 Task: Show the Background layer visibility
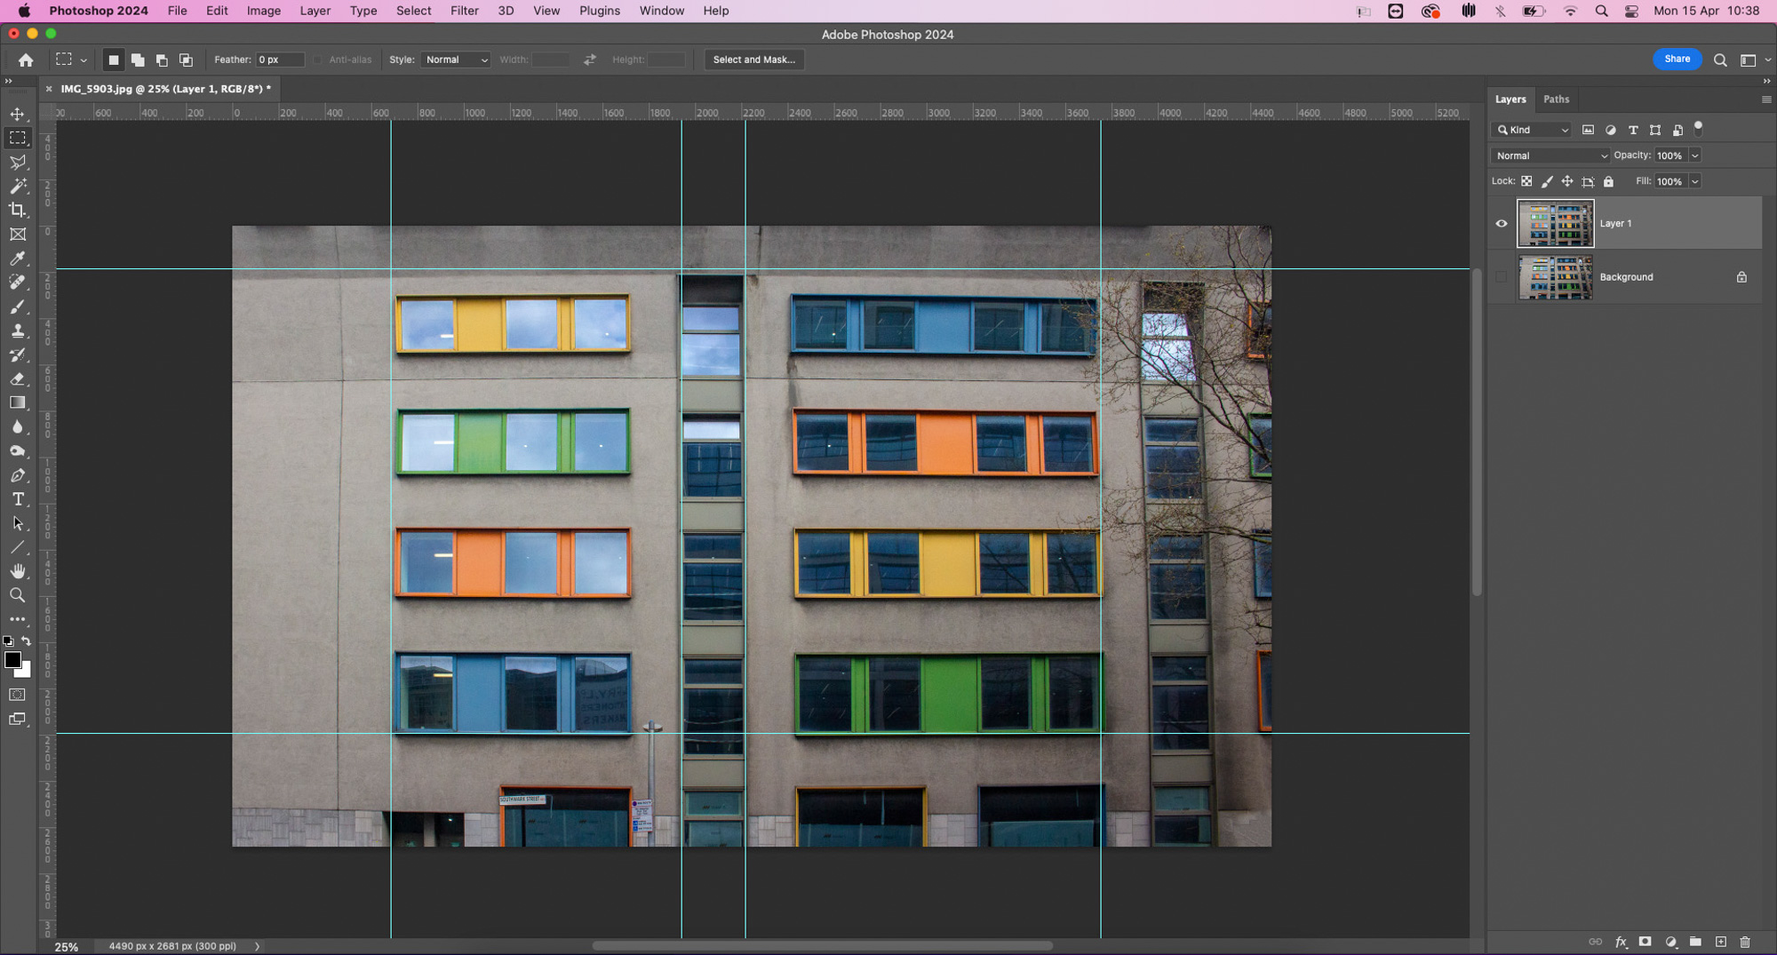point(1502,277)
